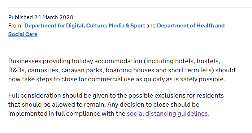
Task: Click the phrase 'holiday accommodation'
Action: [107, 61]
